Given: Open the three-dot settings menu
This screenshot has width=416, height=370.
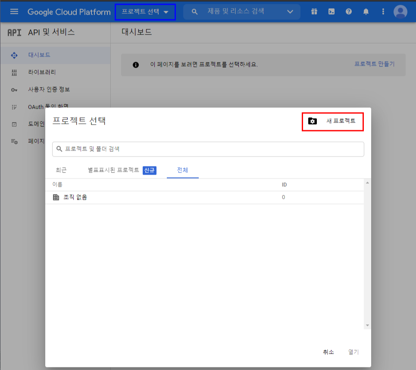Looking at the screenshot, I should (383, 11).
